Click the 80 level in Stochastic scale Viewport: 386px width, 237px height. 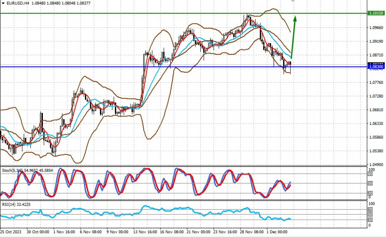click(370, 174)
